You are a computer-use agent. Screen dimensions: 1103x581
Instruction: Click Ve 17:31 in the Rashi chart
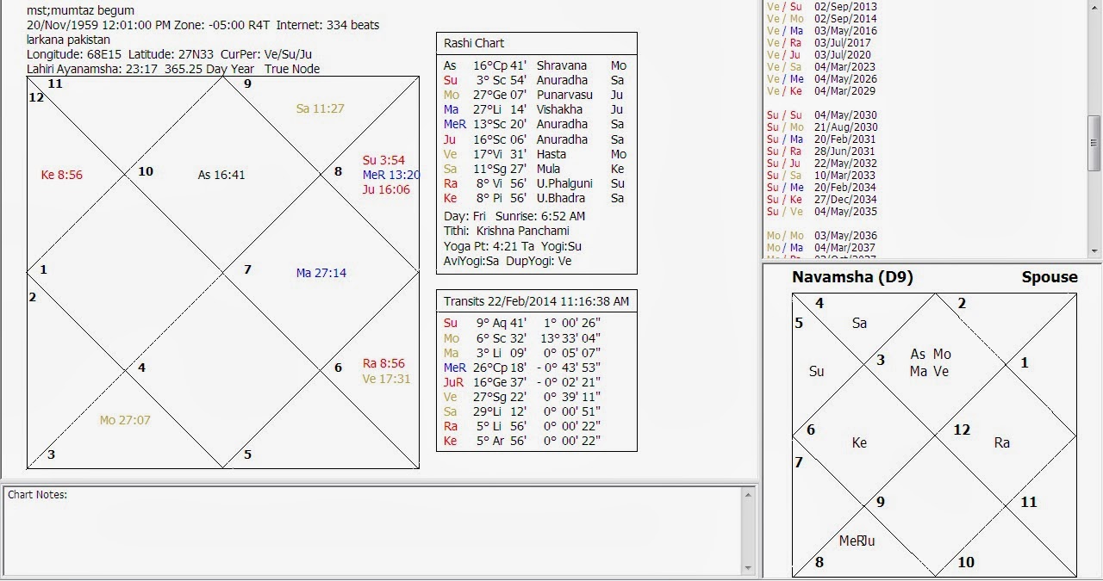[386, 379]
